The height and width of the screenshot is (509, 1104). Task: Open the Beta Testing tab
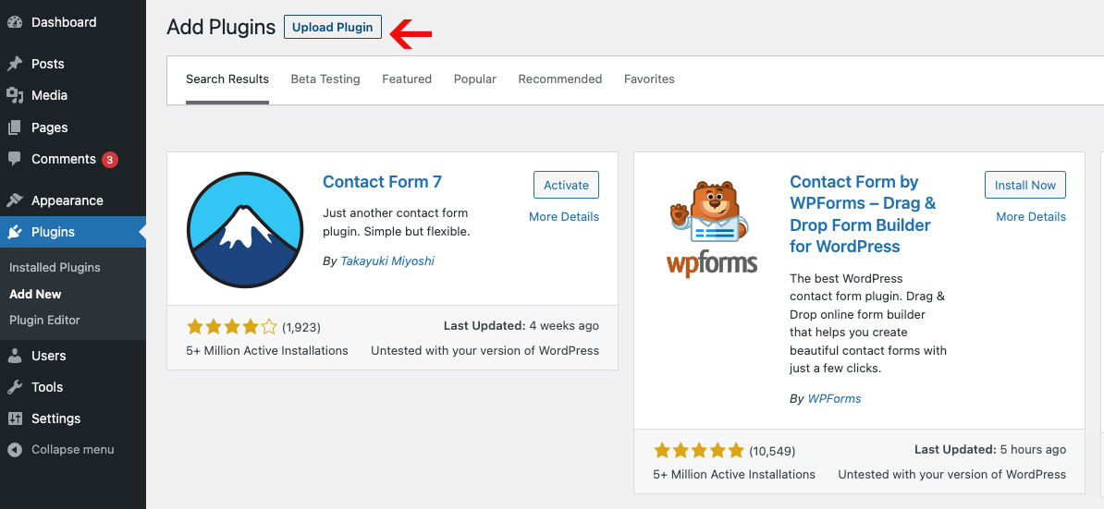(325, 79)
